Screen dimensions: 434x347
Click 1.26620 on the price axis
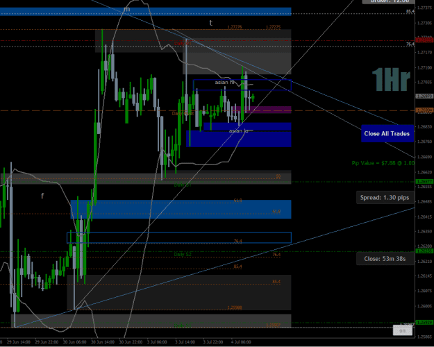tap(424, 172)
